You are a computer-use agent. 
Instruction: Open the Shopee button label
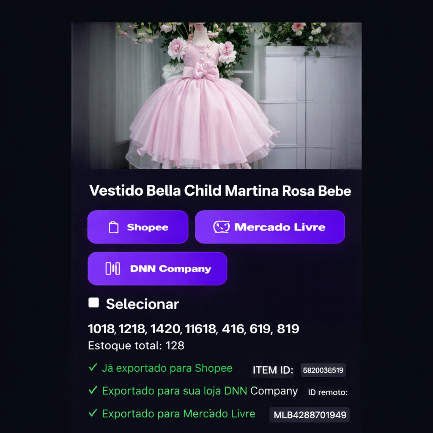pyautogui.click(x=148, y=227)
